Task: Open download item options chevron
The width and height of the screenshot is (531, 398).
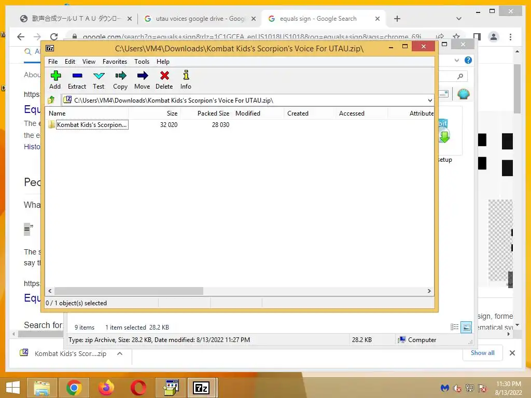Action: pyautogui.click(x=120, y=353)
